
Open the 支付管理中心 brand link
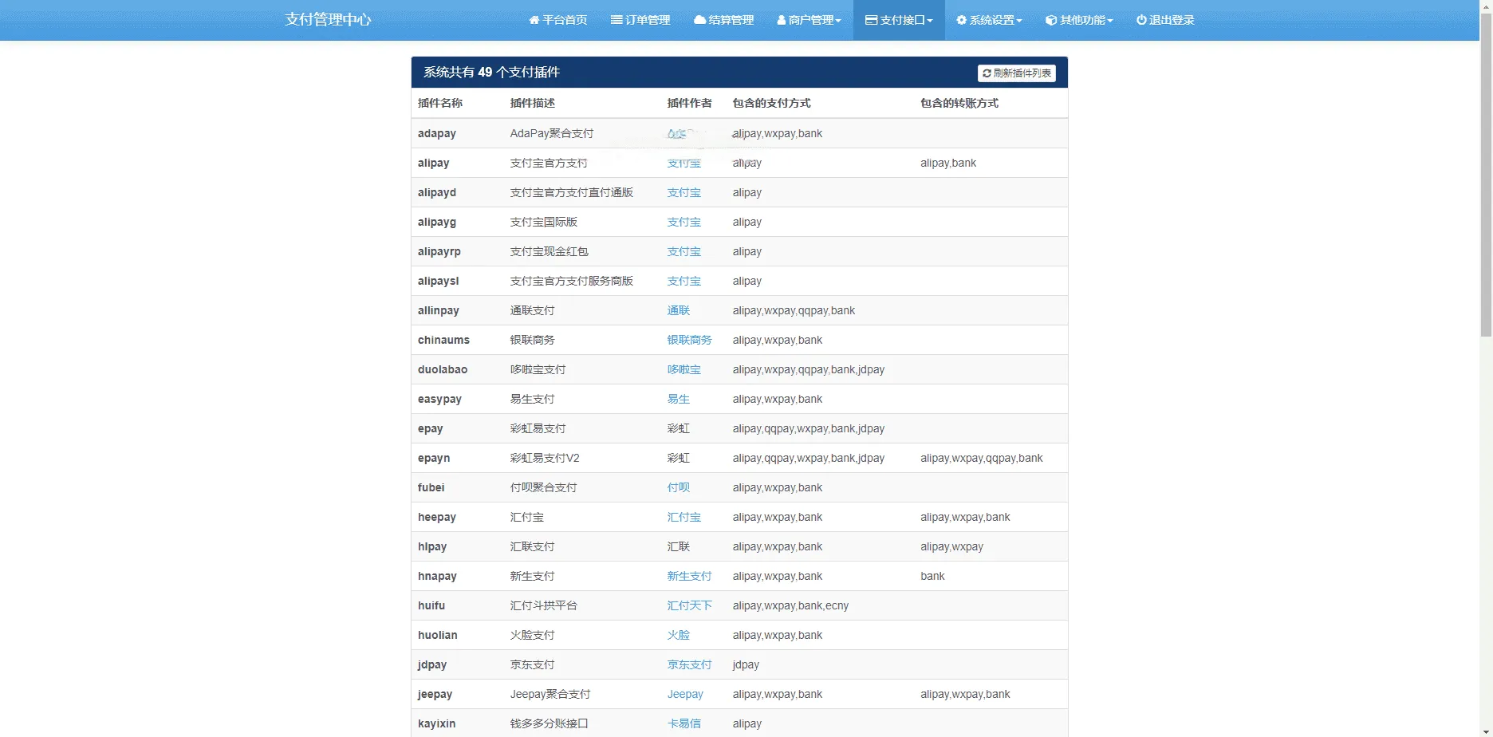coord(328,20)
